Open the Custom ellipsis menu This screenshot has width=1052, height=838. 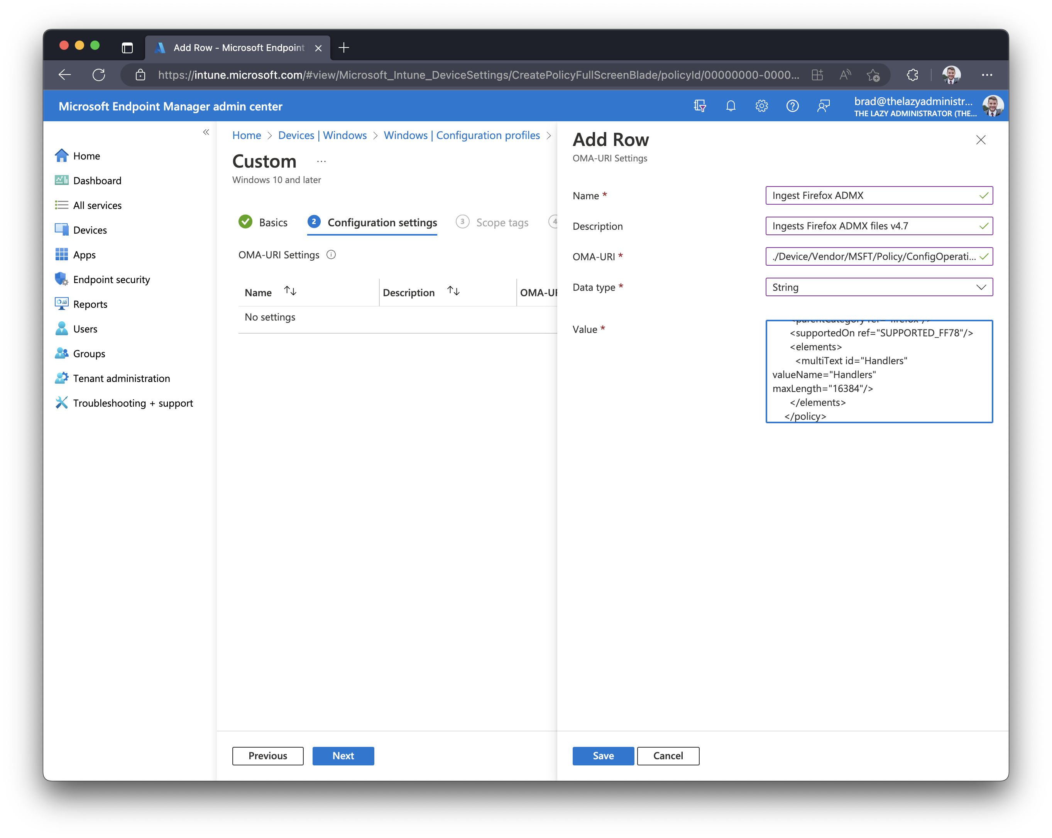click(321, 161)
